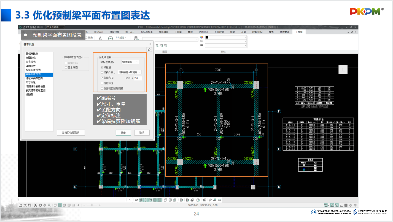Uncheck the 梁重量 checkbox

pos(102,67)
